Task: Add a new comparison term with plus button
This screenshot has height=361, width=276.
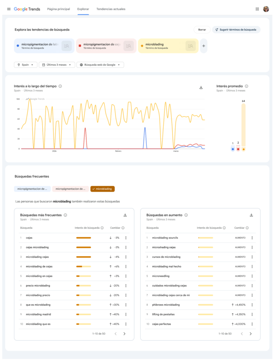Action: [203, 46]
